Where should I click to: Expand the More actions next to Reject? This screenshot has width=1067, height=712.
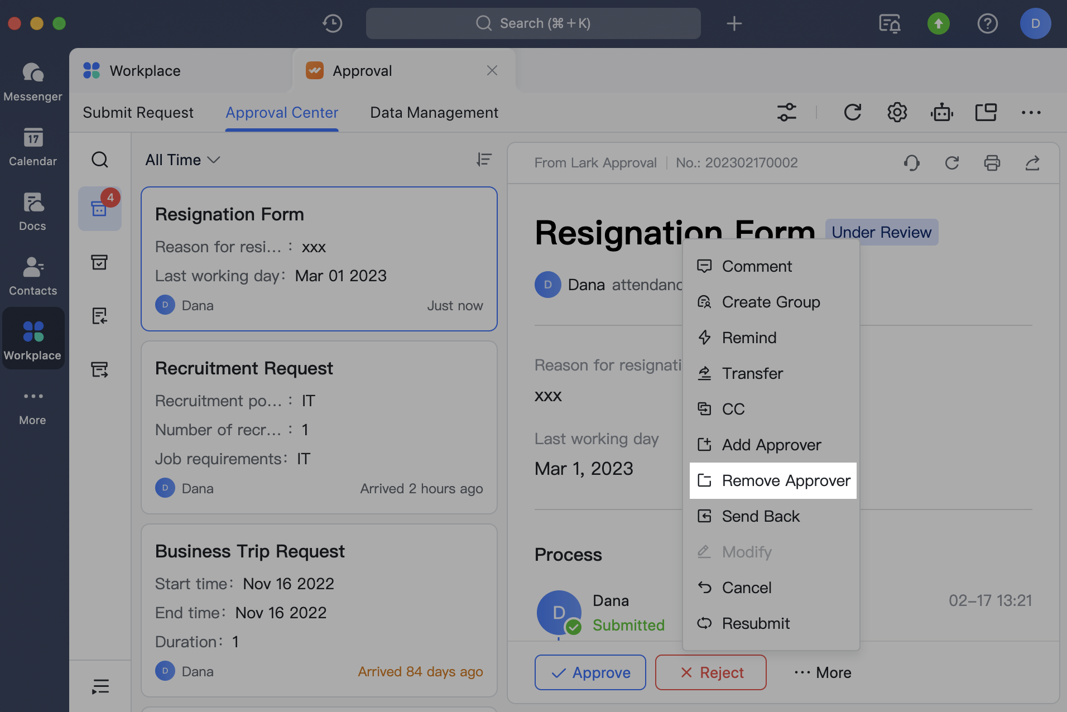coord(823,672)
